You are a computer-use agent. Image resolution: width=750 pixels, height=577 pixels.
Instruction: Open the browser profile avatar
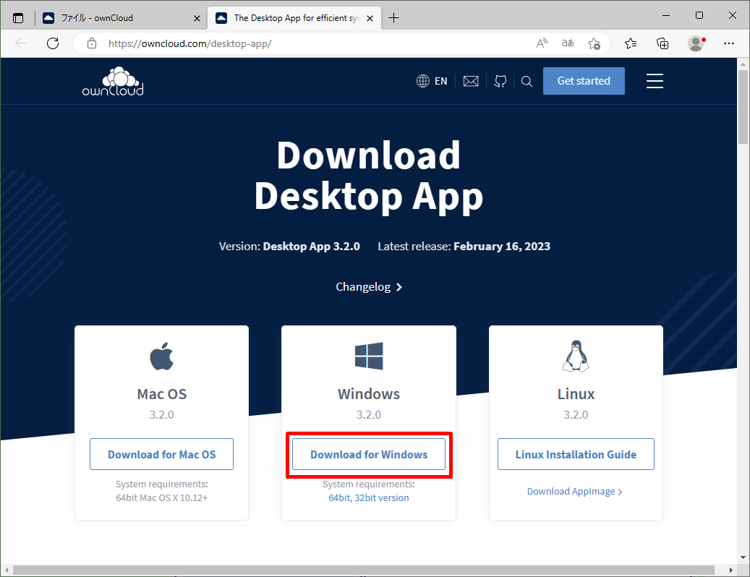tap(696, 43)
